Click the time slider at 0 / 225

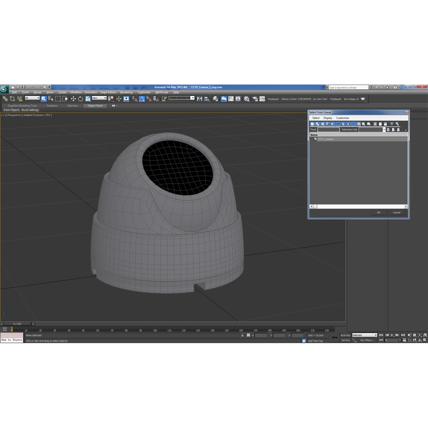point(17,324)
